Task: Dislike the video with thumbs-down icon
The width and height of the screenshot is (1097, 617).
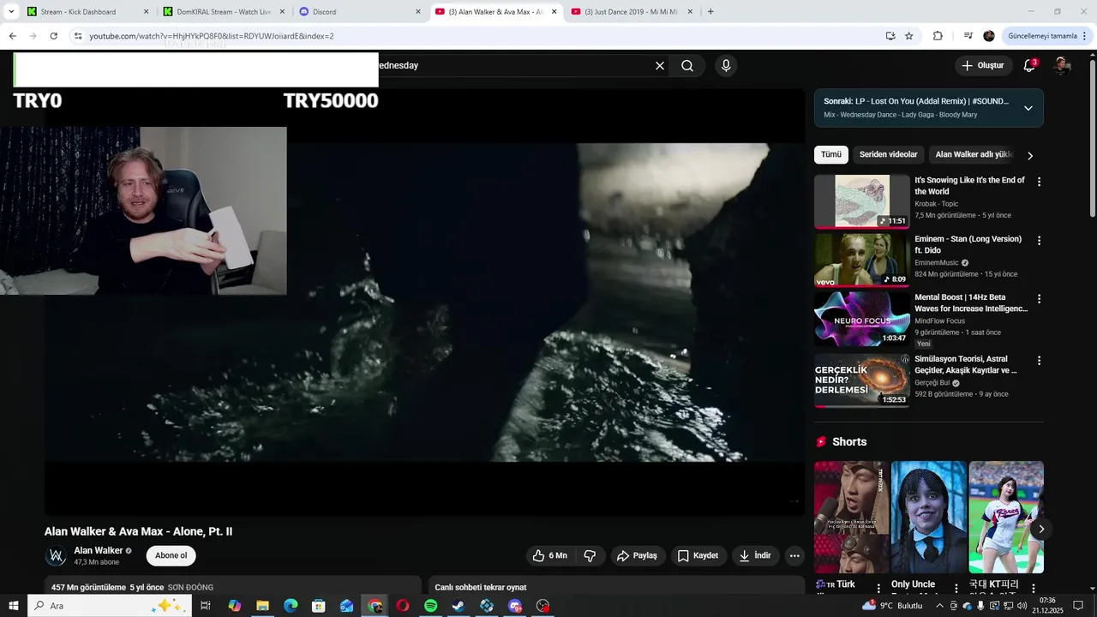Action: 590,555
